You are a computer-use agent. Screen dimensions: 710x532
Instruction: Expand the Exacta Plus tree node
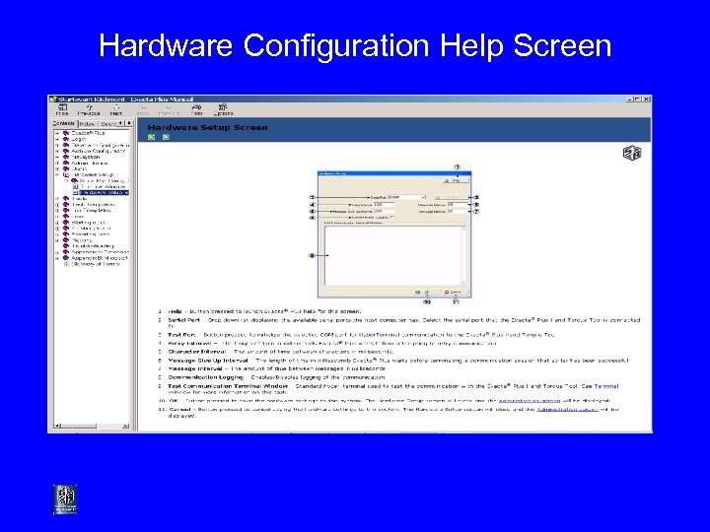click(x=57, y=133)
